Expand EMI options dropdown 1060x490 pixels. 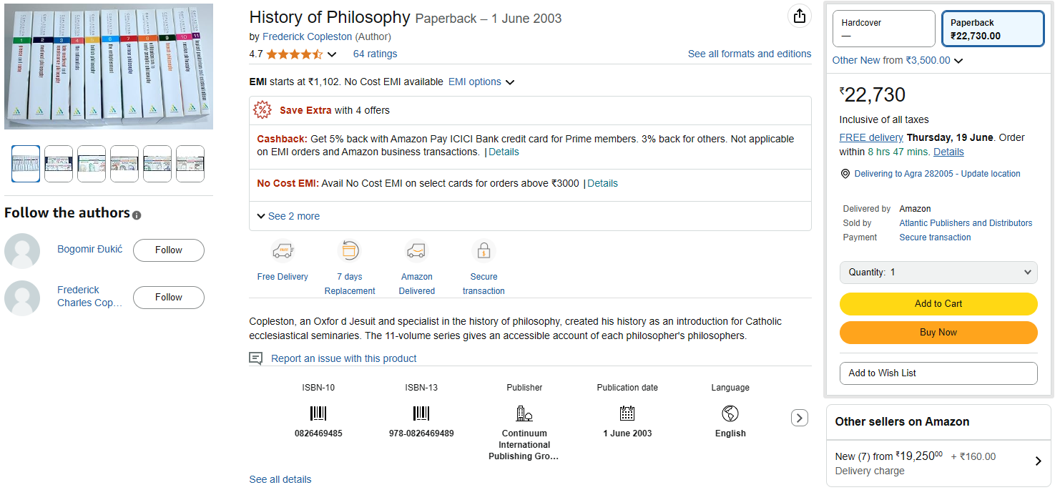[481, 82]
